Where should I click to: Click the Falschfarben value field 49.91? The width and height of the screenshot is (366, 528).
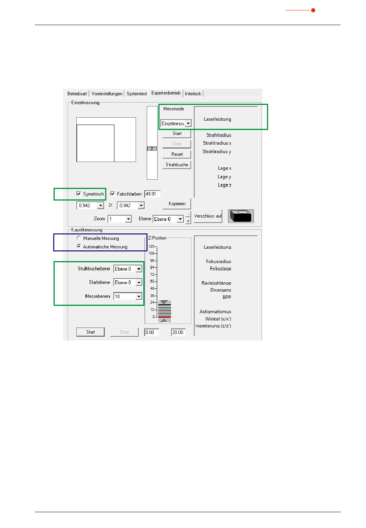152,194
